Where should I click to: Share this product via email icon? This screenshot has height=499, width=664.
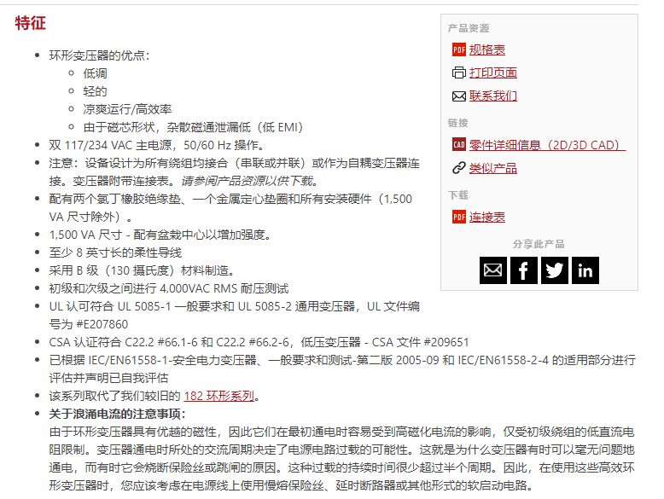(x=493, y=270)
